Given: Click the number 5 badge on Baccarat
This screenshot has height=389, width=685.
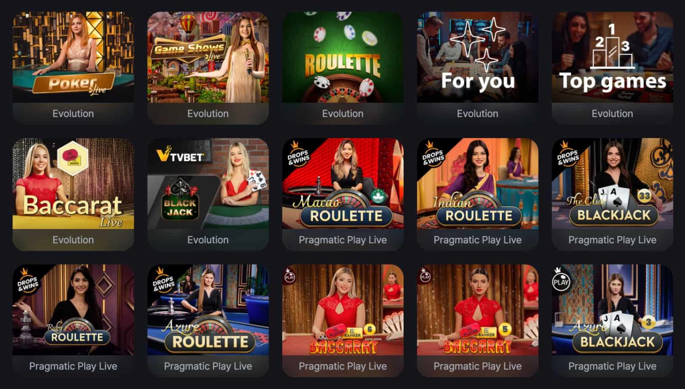Looking at the screenshot, I should coord(504,329).
